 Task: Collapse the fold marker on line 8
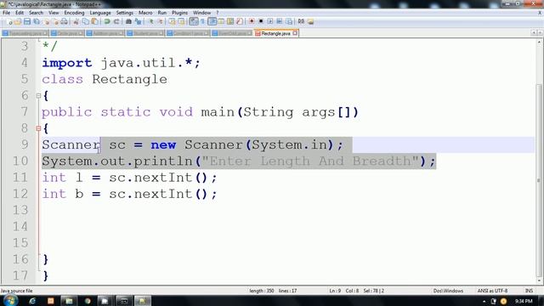tap(38, 128)
